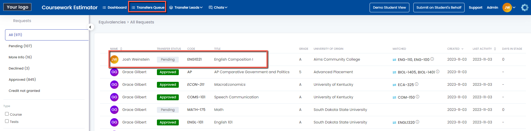The image size is (531, 131).
Task: Enable the Tests type checkbox
Action: 7,121
